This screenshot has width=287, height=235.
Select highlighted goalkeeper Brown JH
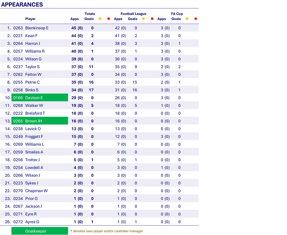pyautogui.click(x=40, y=121)
